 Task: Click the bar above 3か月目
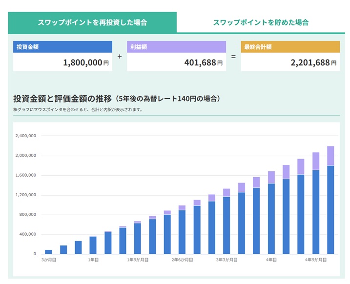[x=48, y=252]
